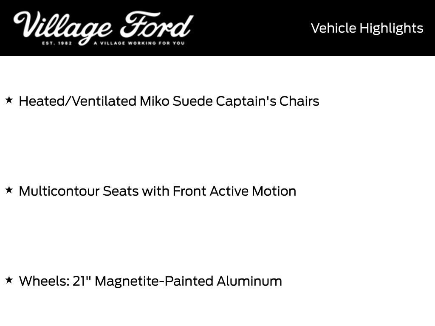Click the word Heated/Ventilated
This screenshot has height=326, width=435.
point(78,101)
